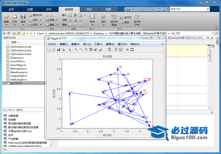The width and height of the screenshot is (221, 154).
Task: Open the Go To (转至) dropdown arrow
Action: tap(57, 20)
